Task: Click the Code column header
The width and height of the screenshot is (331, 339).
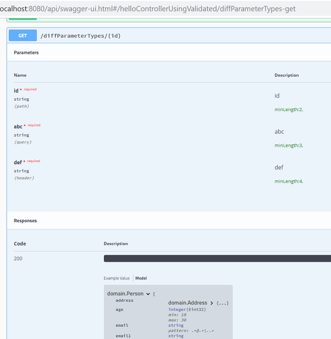Action: [x=20, y=244]
